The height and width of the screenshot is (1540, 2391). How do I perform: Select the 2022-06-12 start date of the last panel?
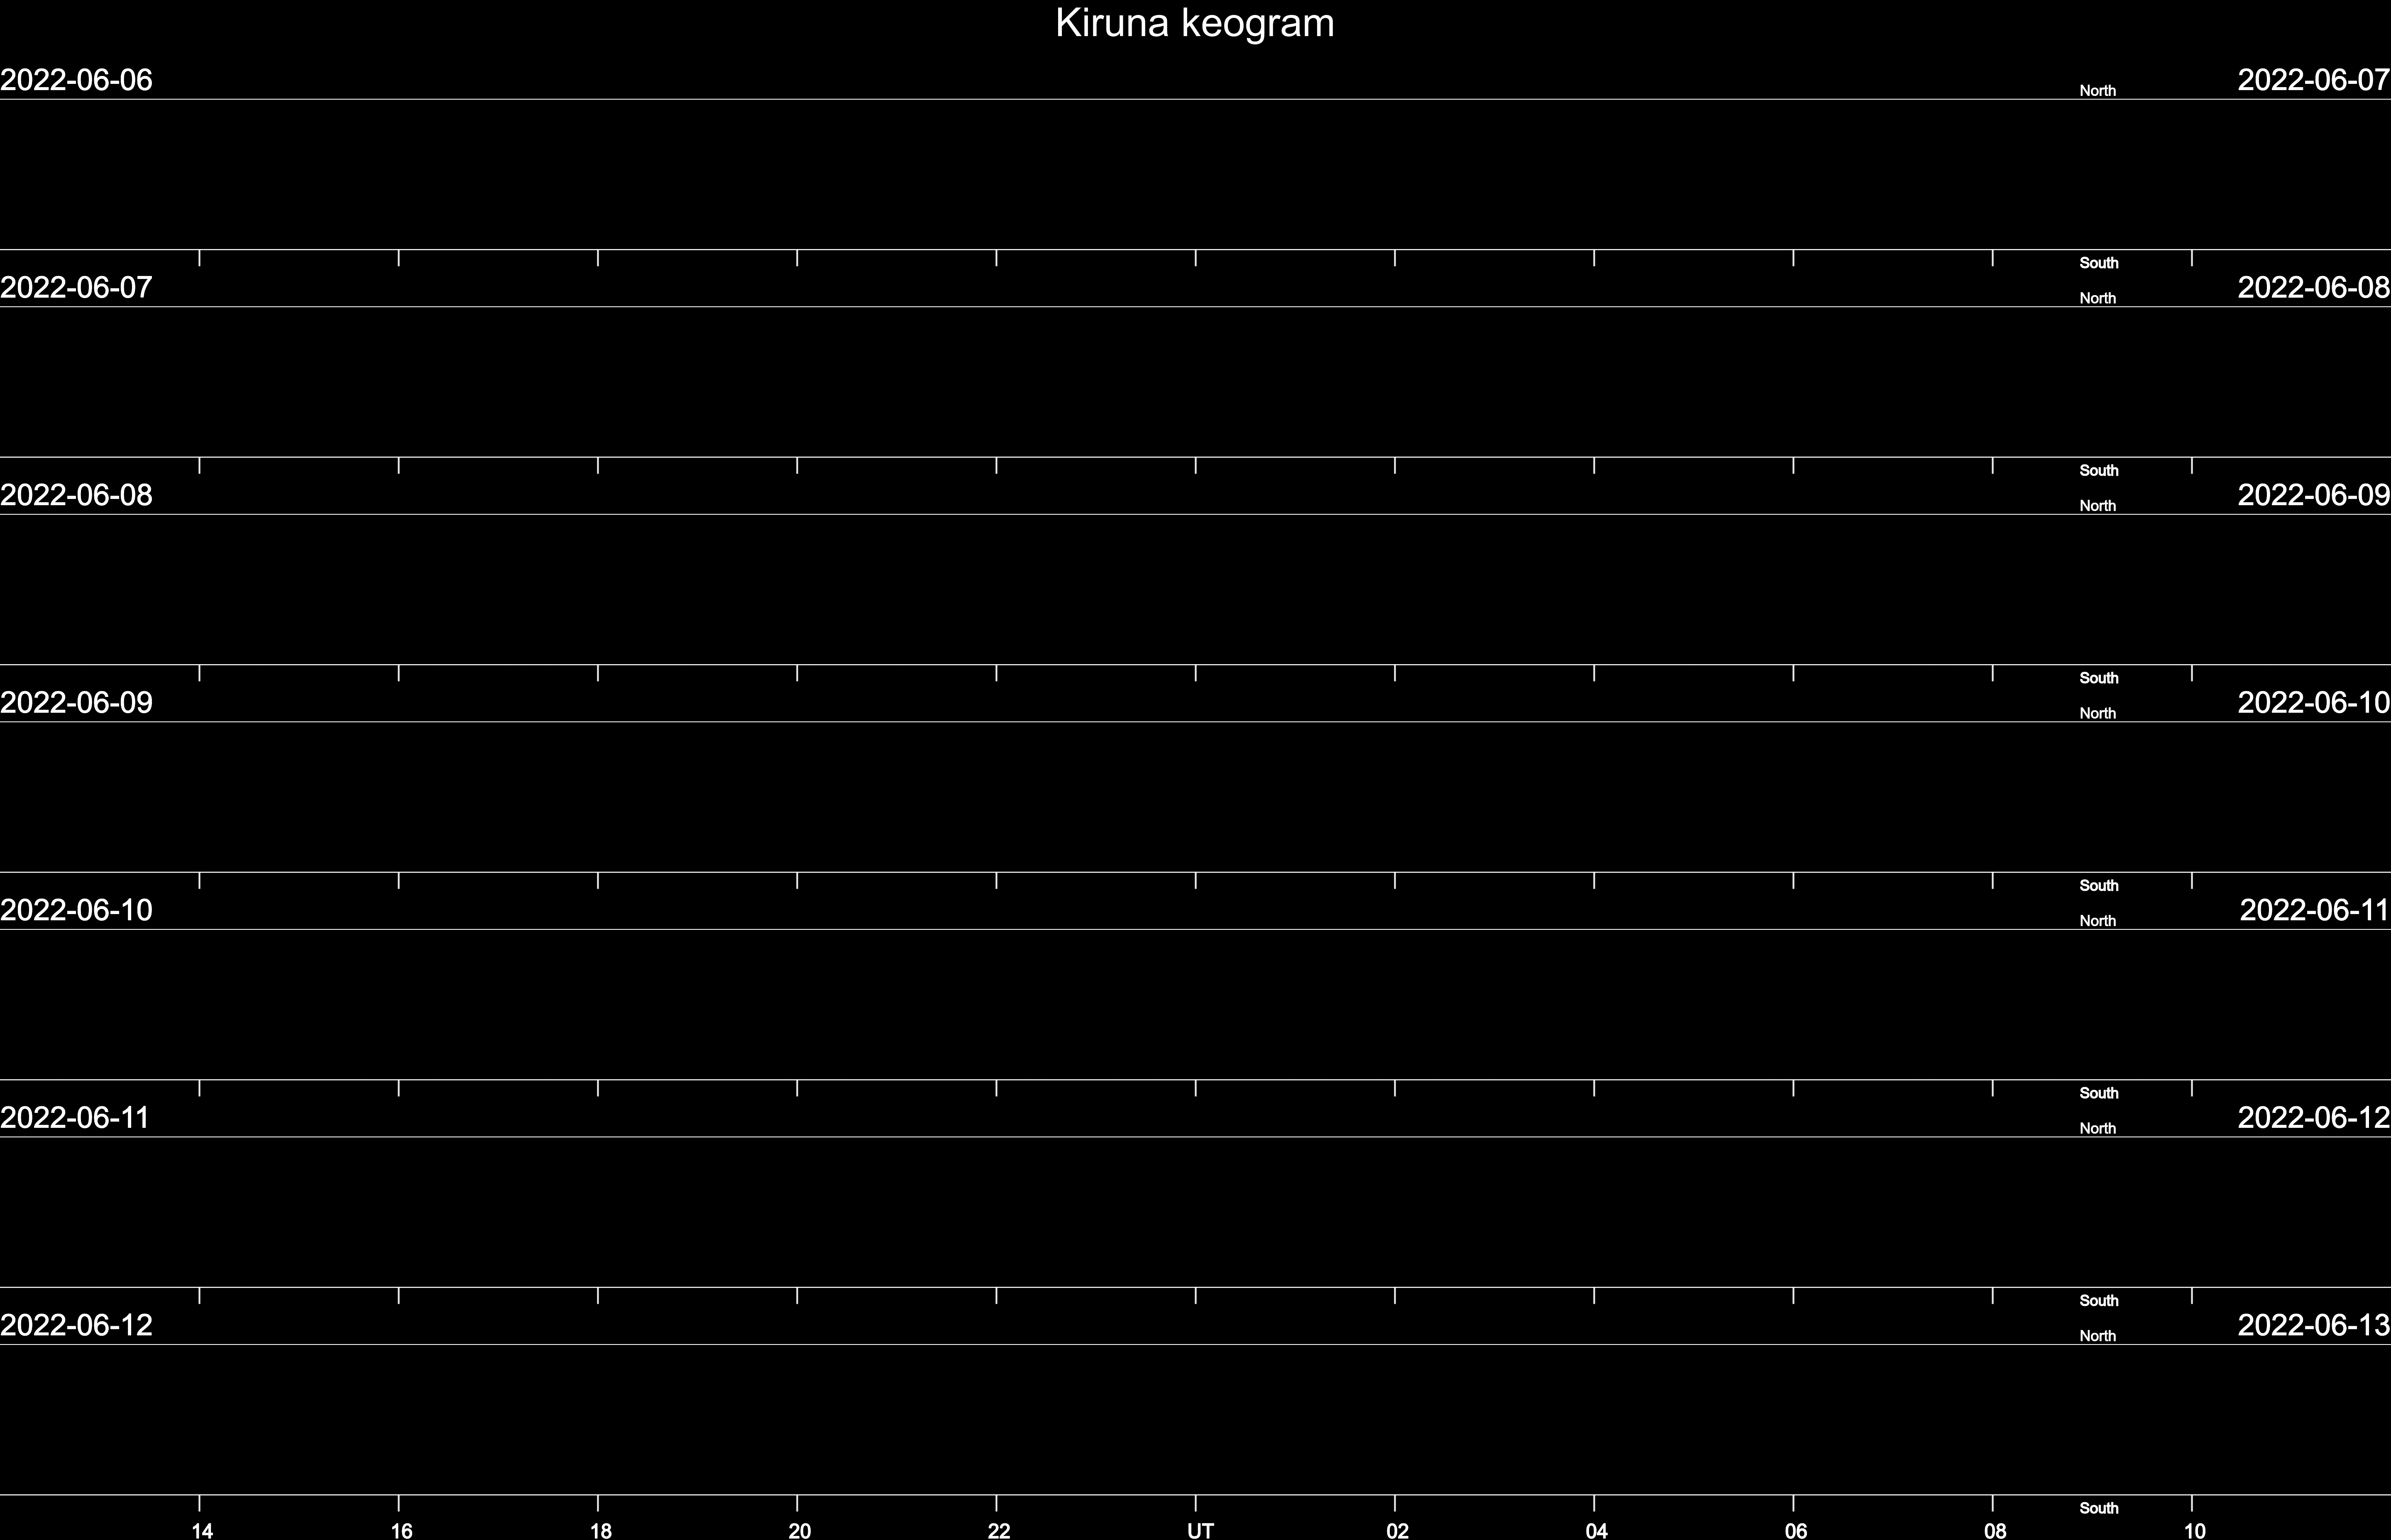coord(76,1325)
